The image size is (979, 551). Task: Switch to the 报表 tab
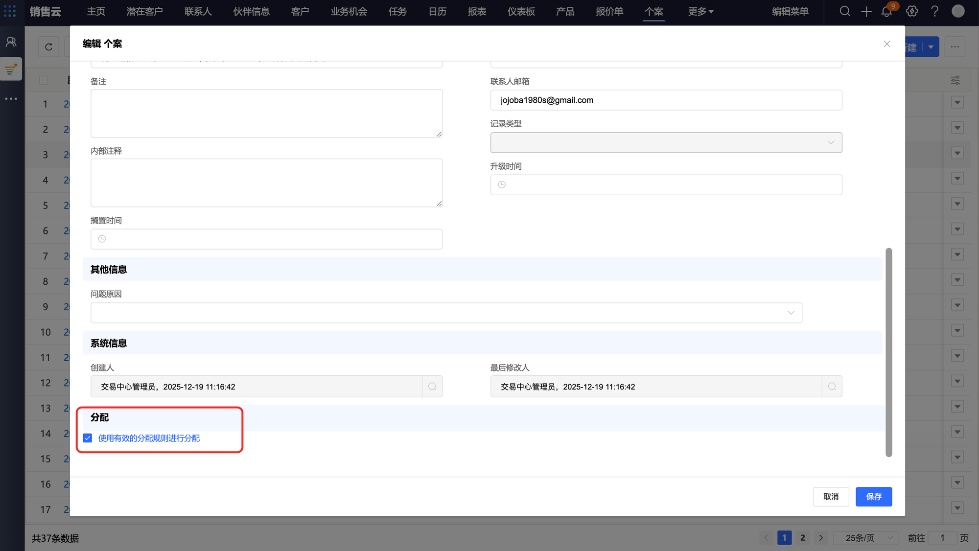pyautogui.click(x=477, y=11)
